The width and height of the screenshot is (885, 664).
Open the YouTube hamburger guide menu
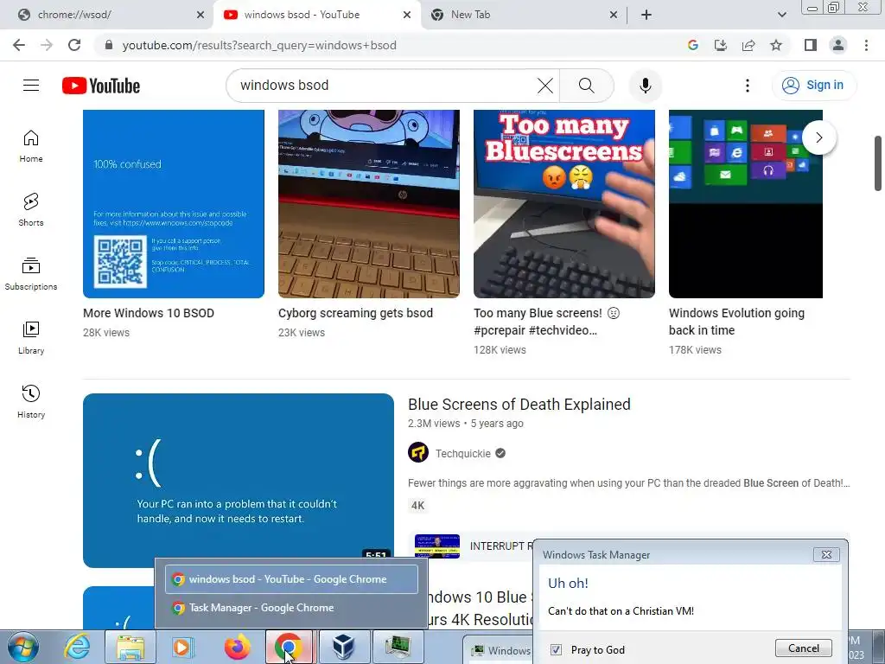pyautogui.click(x=31, y=86)
